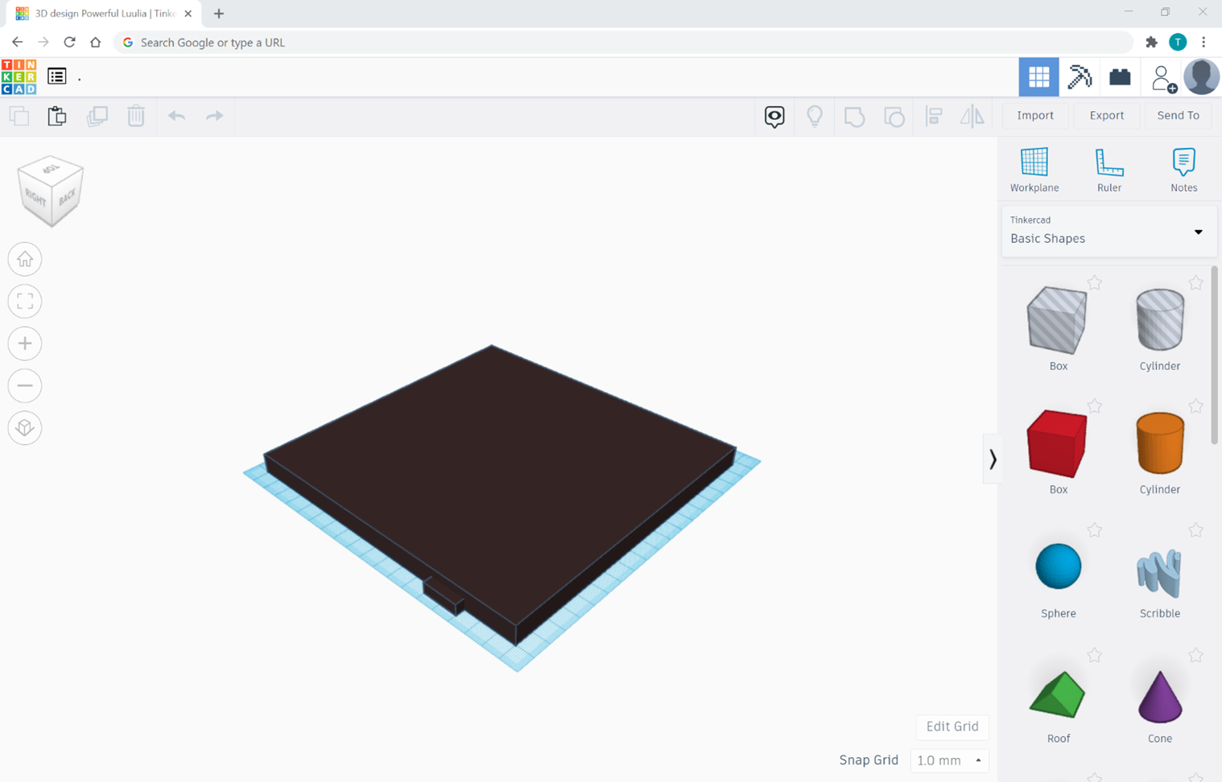
Task: Open the browser Extensions puzzle icon
Action: [x=1151, y=42]
